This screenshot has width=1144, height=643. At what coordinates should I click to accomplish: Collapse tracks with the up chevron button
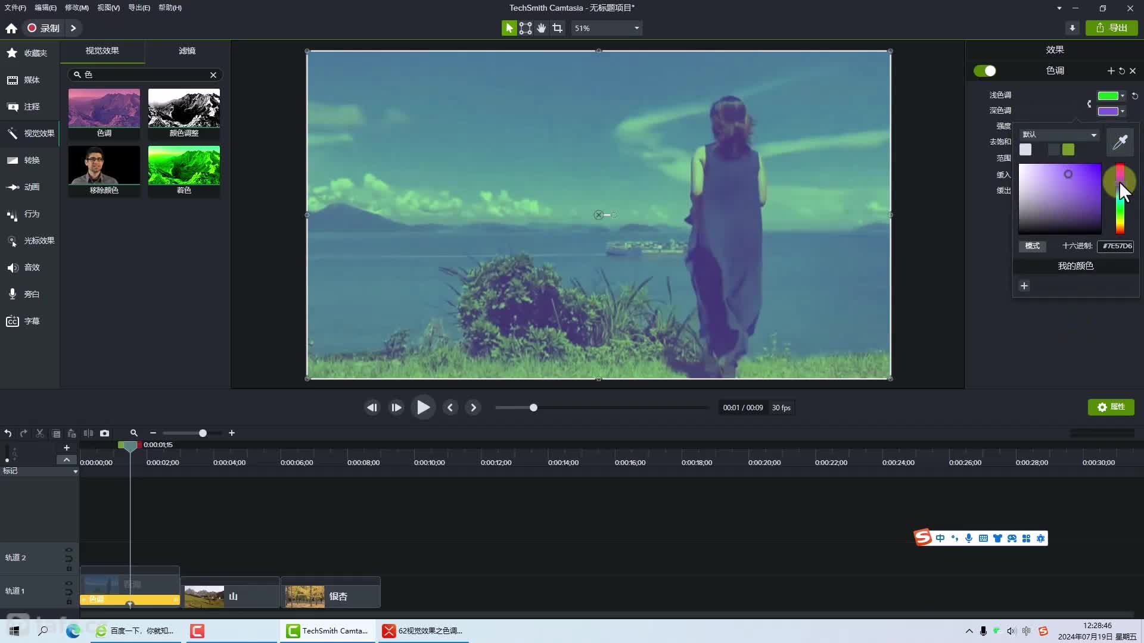[66, 460]
